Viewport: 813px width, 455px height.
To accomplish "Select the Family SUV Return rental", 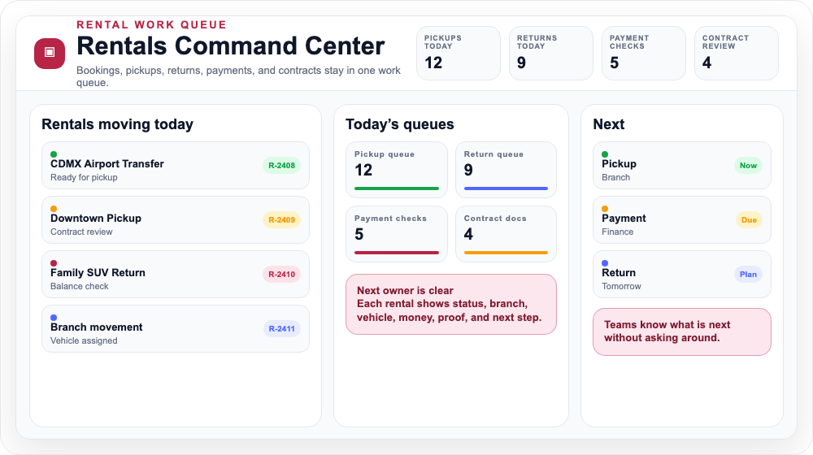I will (176, 274).
